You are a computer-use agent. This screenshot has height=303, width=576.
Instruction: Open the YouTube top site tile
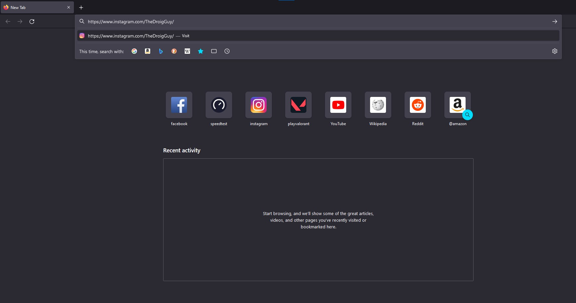[x=338, y=105]
